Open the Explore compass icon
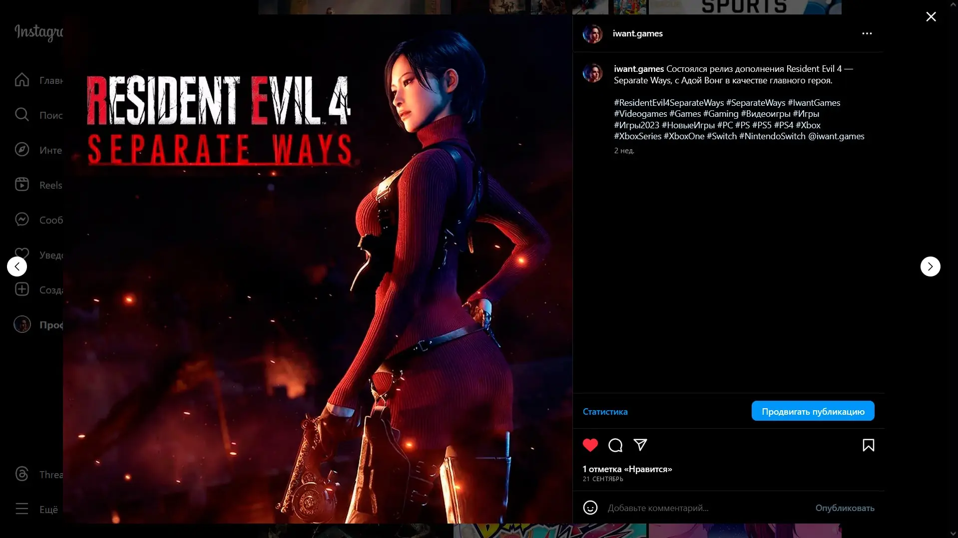Viewport: 958px width, 538px height. pyautogui.click(x=22, y=150)
